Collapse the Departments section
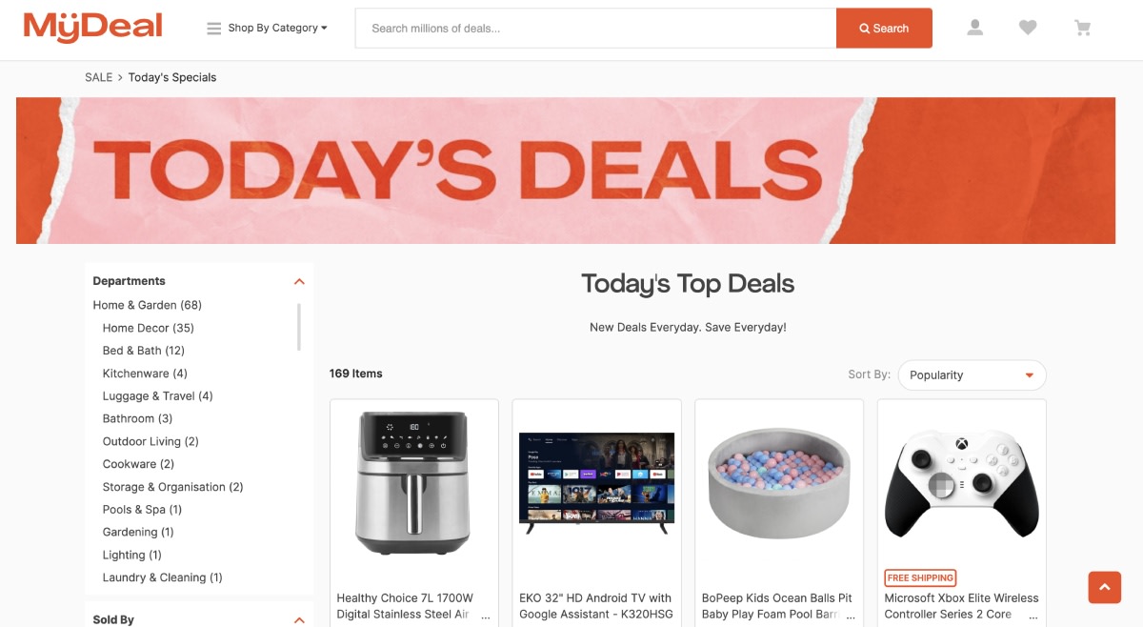1143x627 pixels. [x=299, y=281]
